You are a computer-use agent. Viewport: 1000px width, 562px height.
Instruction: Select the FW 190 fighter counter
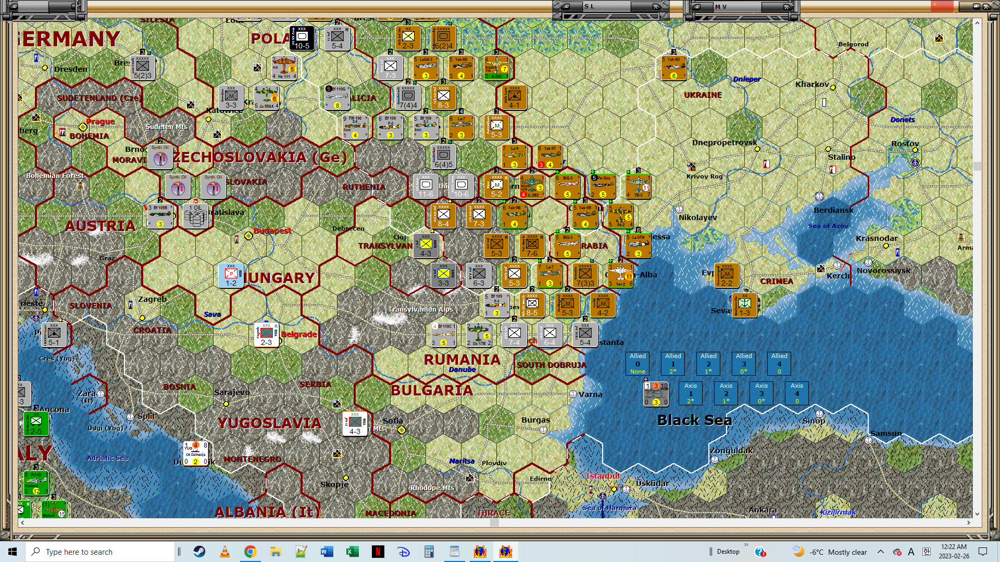355,127
